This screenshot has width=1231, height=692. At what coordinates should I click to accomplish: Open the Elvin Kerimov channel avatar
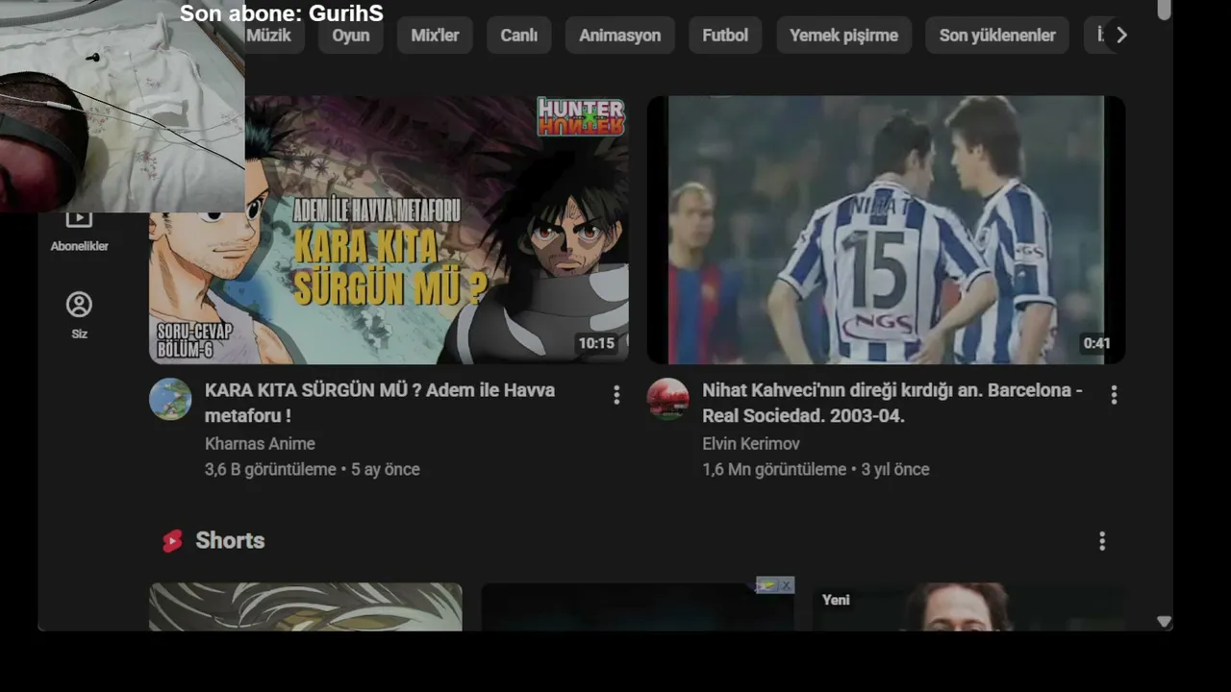point(667,399)
